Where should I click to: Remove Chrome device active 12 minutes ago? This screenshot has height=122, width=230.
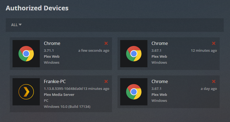214,43
